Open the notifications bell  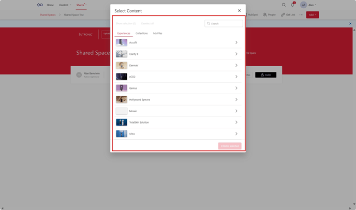[x=292, y=5]
